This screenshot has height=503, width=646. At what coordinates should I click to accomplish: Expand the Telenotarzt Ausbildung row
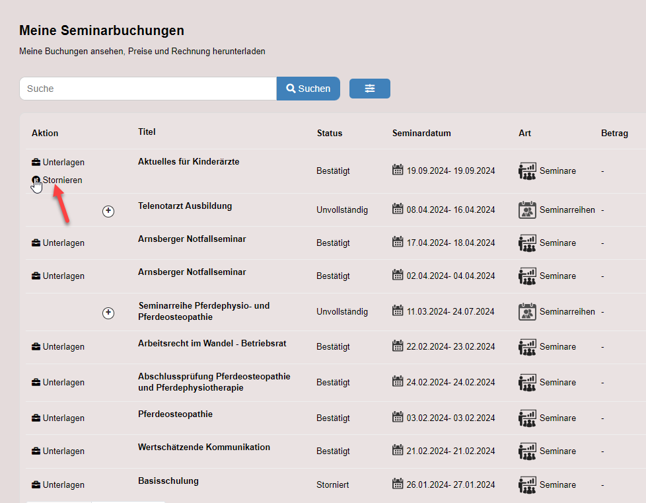click(x=108, y=211)
